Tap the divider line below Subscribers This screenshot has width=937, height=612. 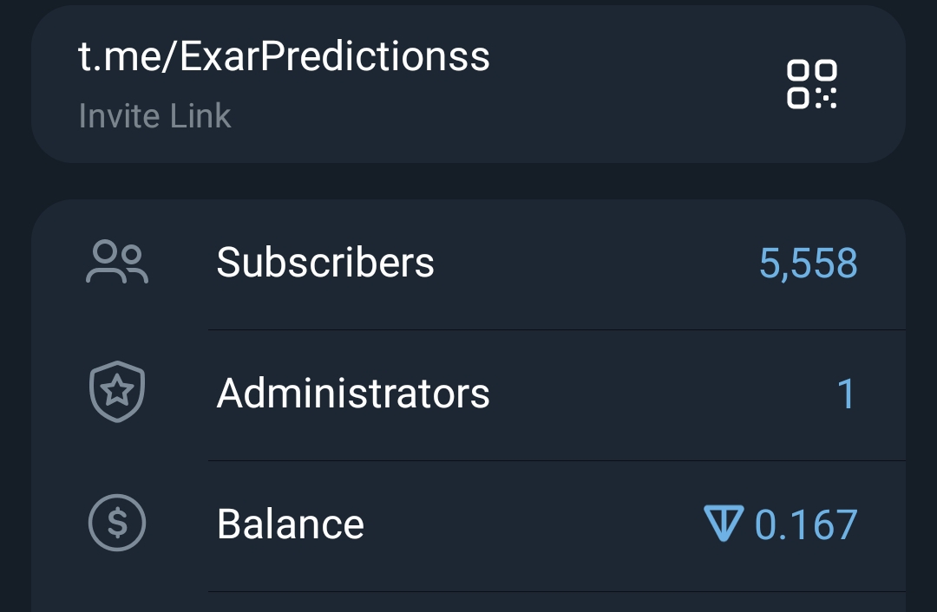[555, 329]
